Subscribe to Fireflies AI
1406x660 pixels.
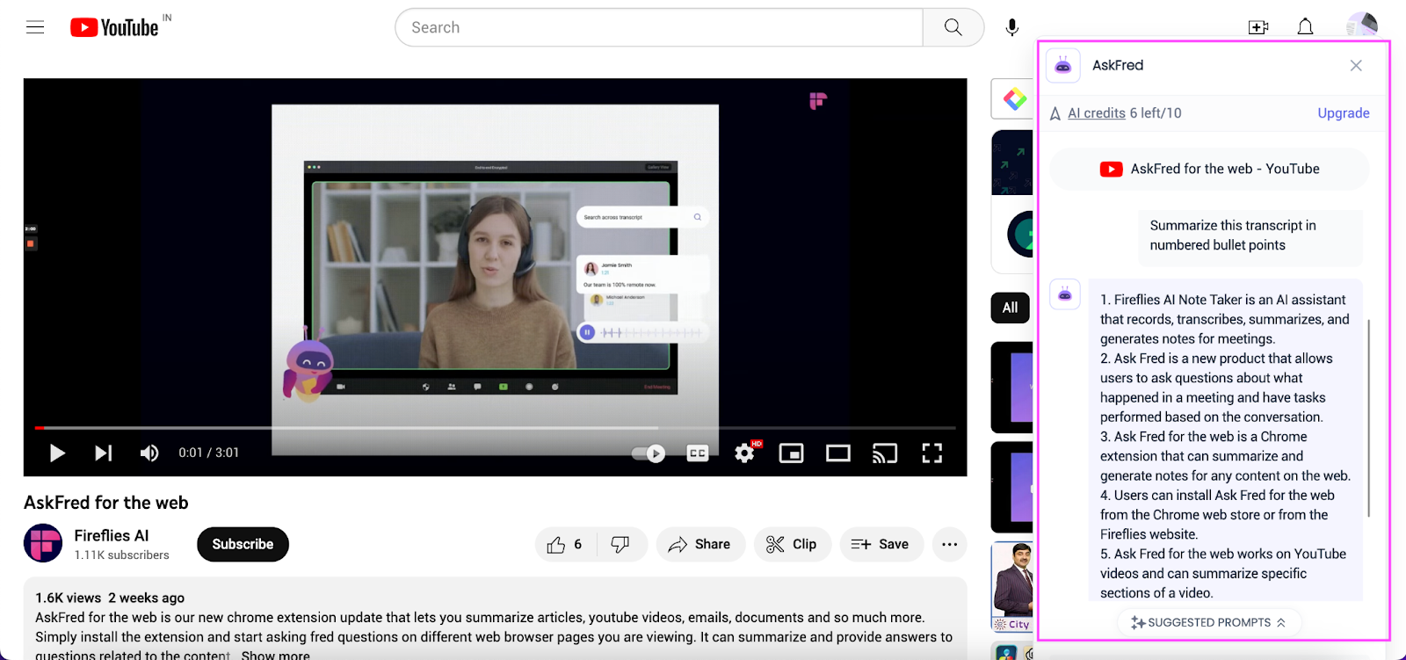(x=243, y=544)
